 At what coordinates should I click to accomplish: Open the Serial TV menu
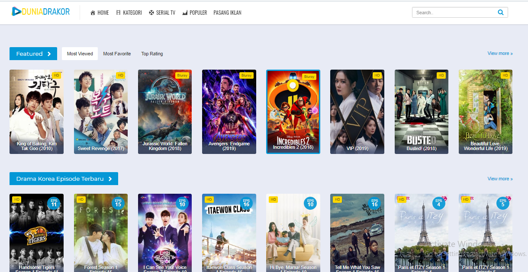tap(162, 13)
